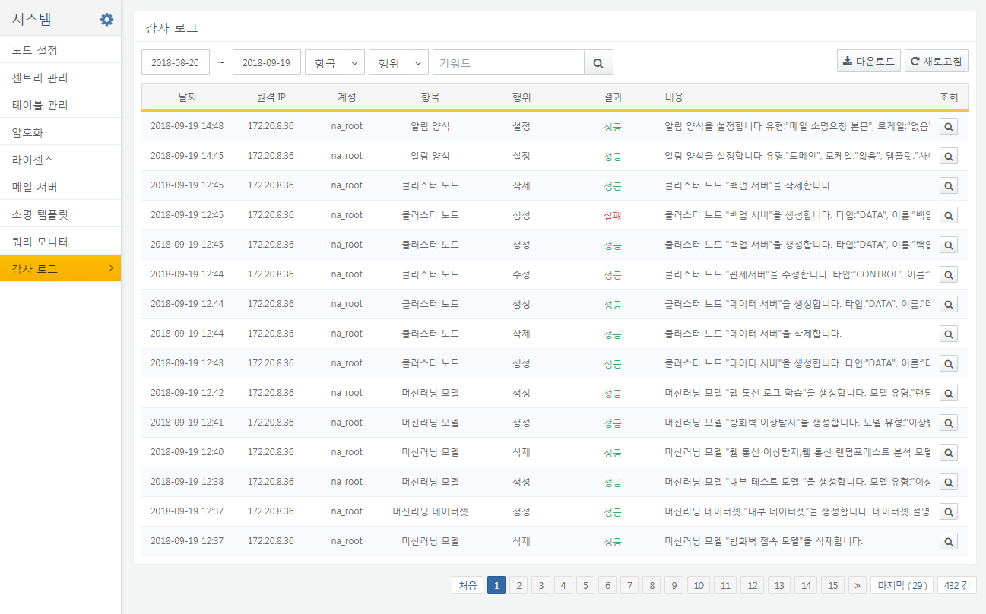Go to next page set with » arrow
This screenshot has height=614, width=986.
pos(858,585)
